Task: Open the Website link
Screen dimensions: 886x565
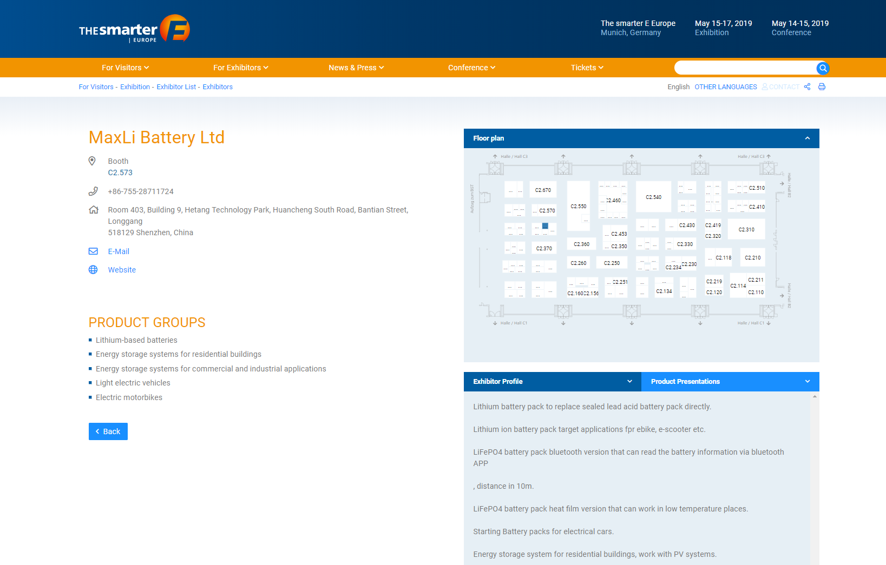Action: pyautogui.click(x=122, y=270)
